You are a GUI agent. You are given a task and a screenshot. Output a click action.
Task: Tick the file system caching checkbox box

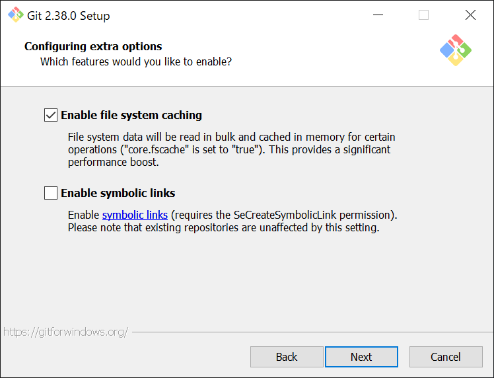(51, 115)
